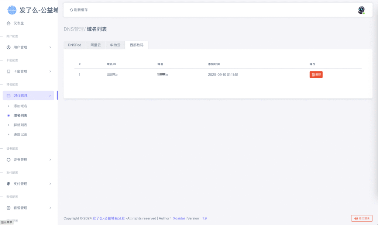Click the 支付管理 menu label
The width and height of the screenshot is (378, 225).
pos(20,184)
